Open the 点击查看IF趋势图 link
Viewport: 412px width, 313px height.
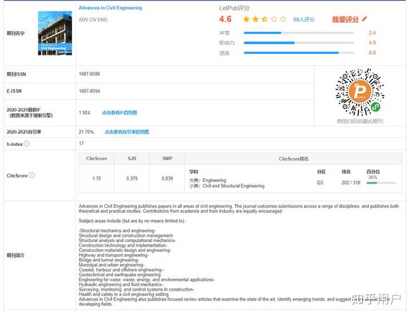(120, 113)
